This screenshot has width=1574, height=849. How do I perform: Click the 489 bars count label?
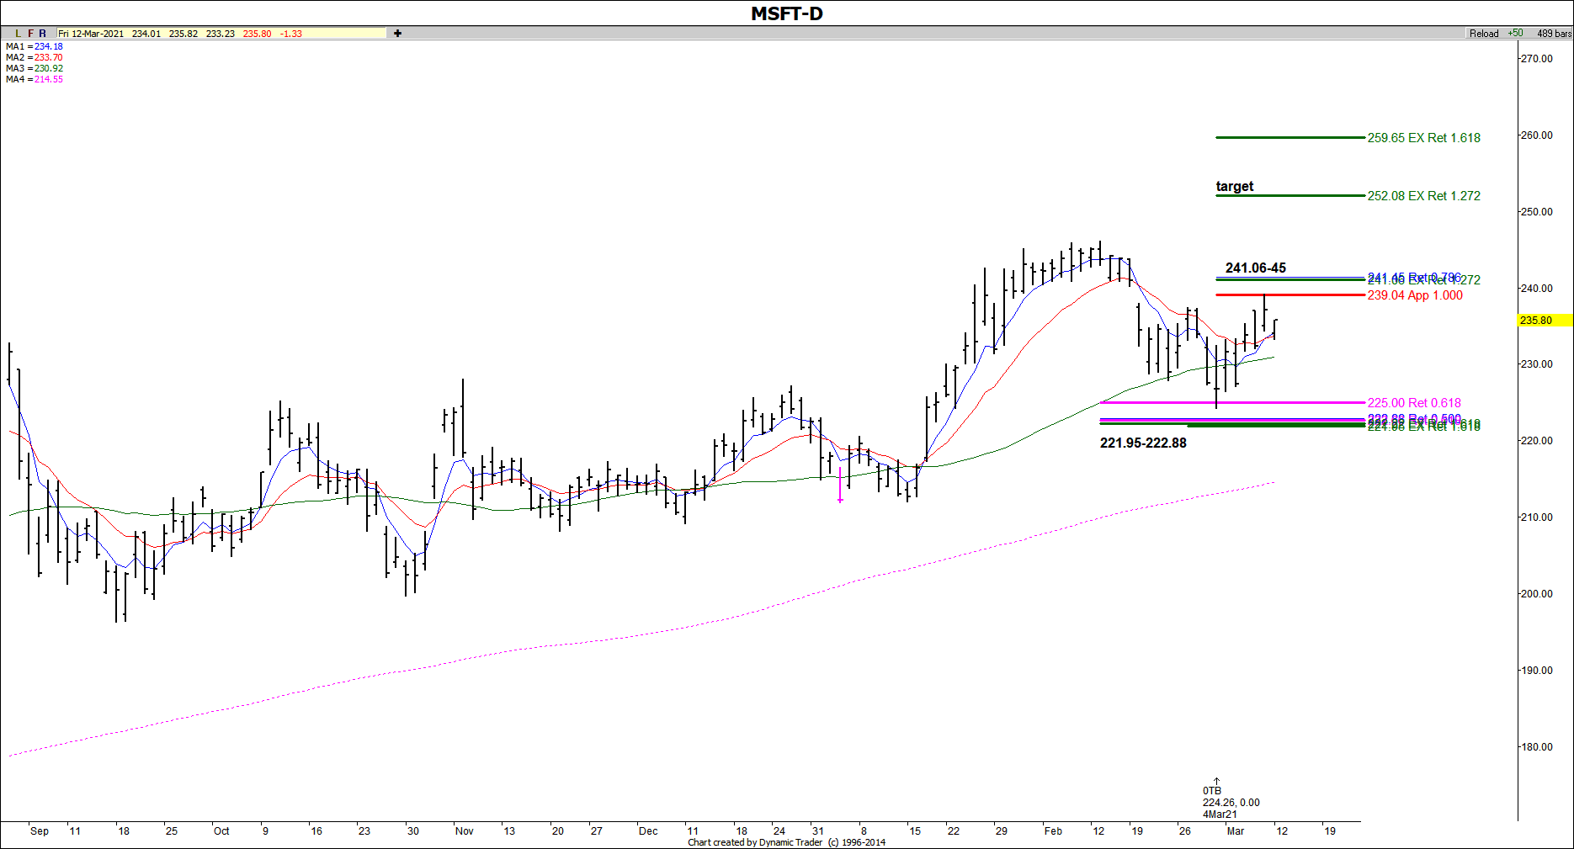(1553, 34)
